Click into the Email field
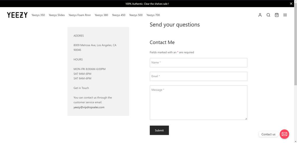Viewport: 297px width, 143px height. click(198, 76)
